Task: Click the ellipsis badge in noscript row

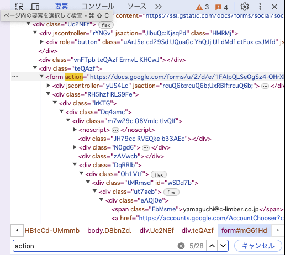Action: point(115,130)
